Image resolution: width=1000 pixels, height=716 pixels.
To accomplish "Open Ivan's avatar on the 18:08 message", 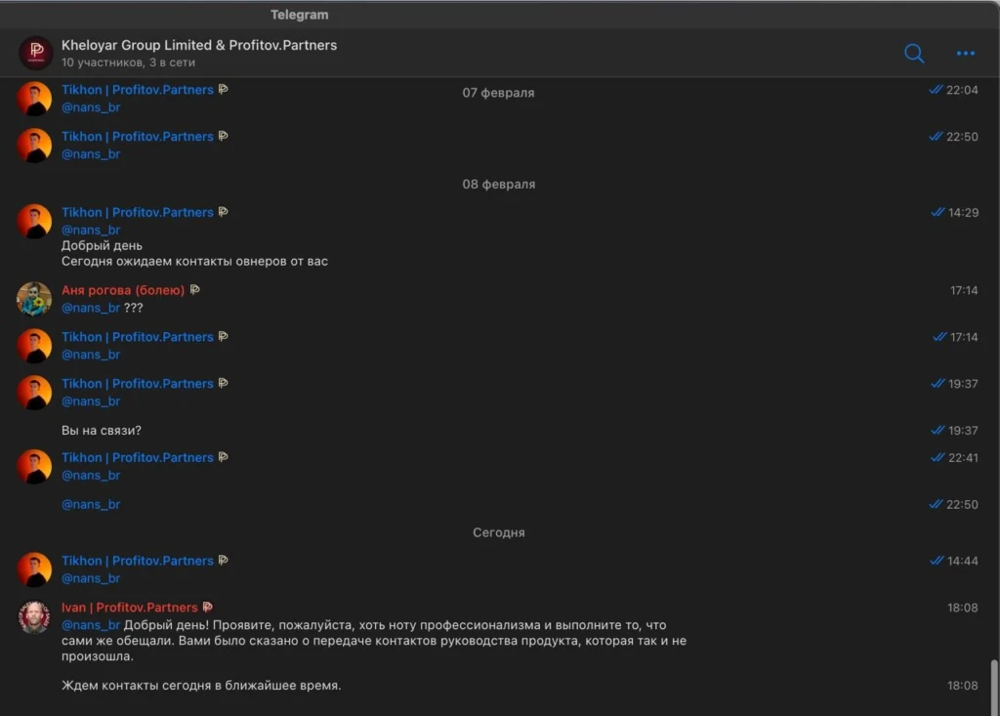I will [34, 616].
